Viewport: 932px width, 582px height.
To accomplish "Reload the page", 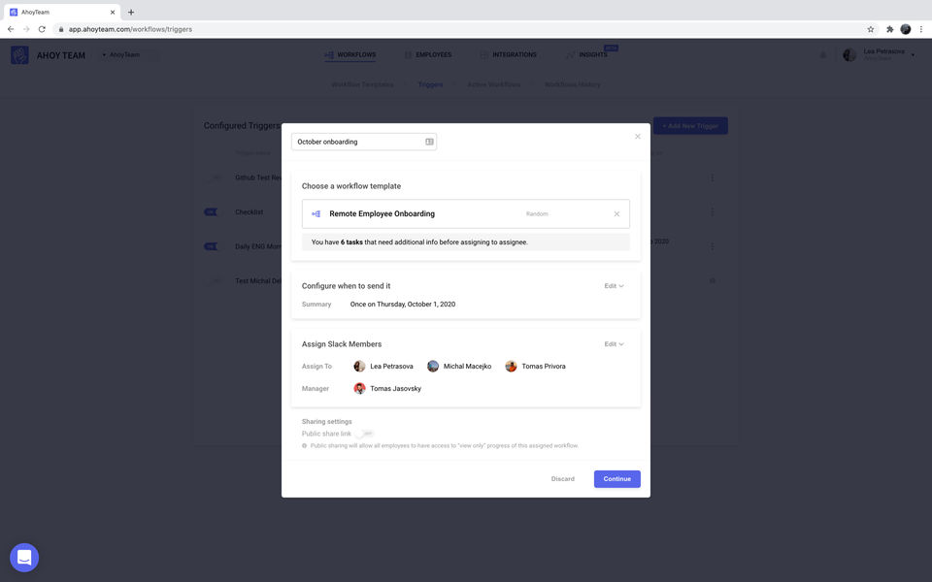I will click(42, 29).
